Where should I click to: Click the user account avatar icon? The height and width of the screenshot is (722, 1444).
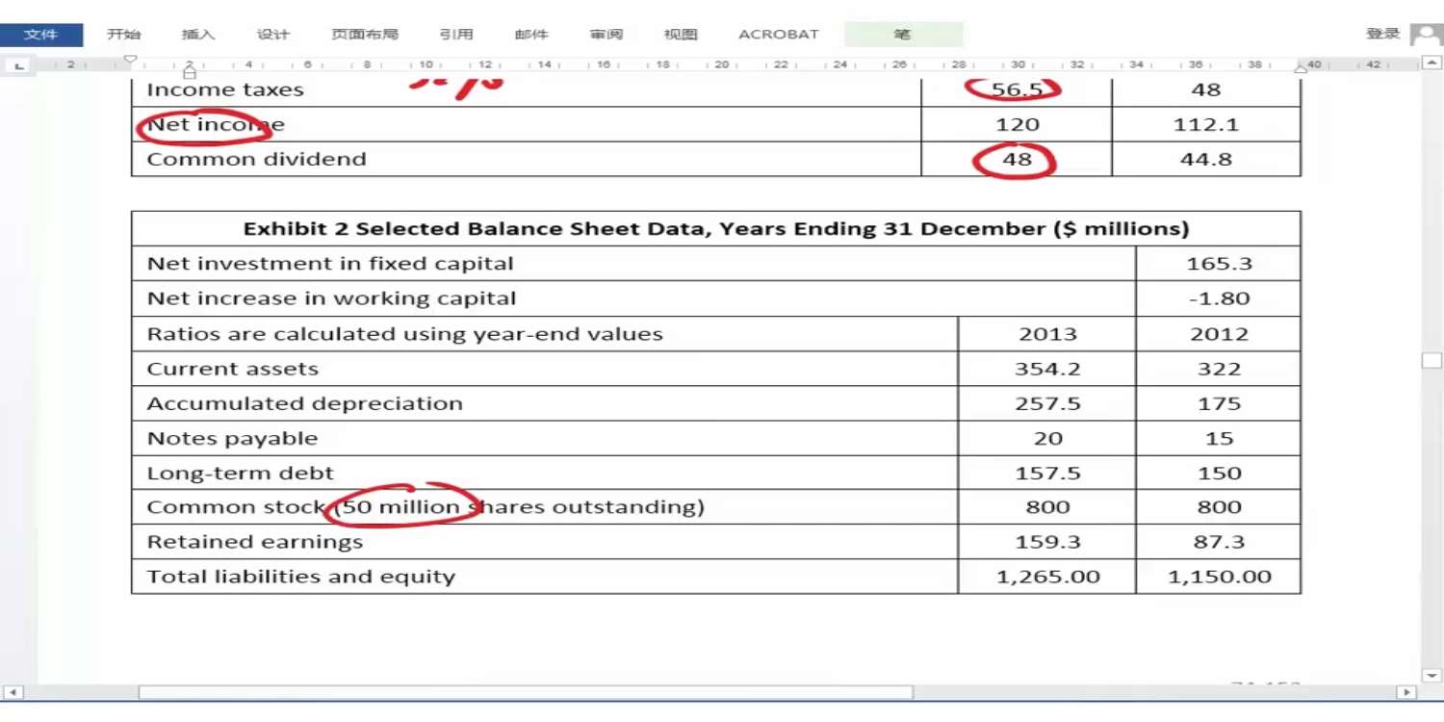coord(1425,35)
